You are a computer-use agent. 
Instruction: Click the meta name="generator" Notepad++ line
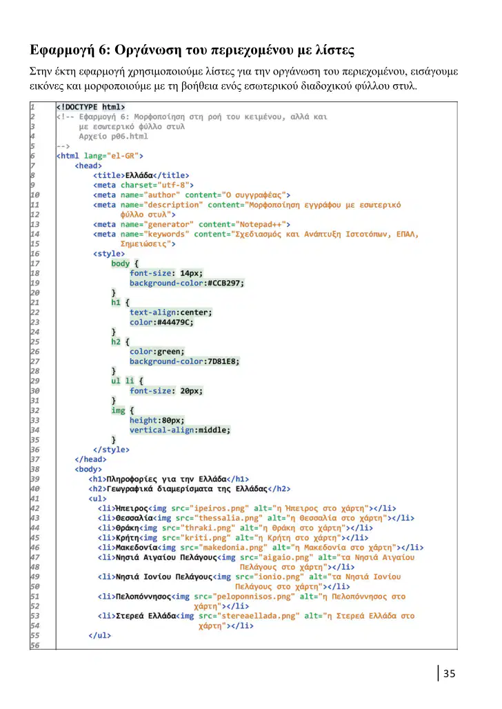tap(192, 225)
